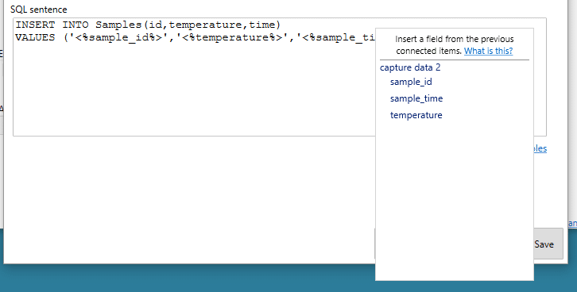The image size is (577, 292).
Task: Select the 'capture data 2' item header
Action: click(x=410, y=67)
